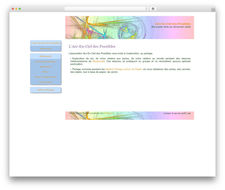This screenshot has width=225, height=190.
Task: Open the L'Arc-En-Ciel des Possibles sidebar menu item
Action: [x=45, y=43]
